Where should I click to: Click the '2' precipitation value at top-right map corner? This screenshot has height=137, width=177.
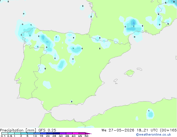click(x=174, y=2)
